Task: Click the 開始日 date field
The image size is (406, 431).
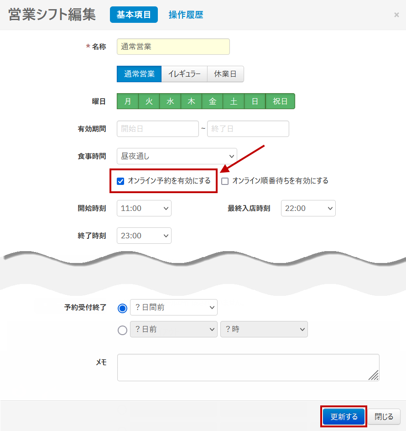Action: point(158,129)
